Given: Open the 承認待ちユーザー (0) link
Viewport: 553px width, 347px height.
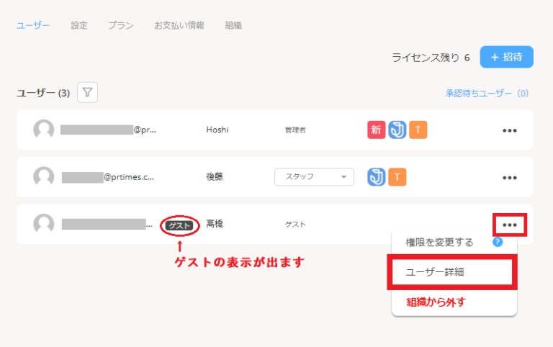Looking at the screenshot, I should [x=487, y=94].
